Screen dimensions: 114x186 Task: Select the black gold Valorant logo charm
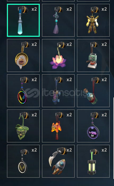point(23,161)
